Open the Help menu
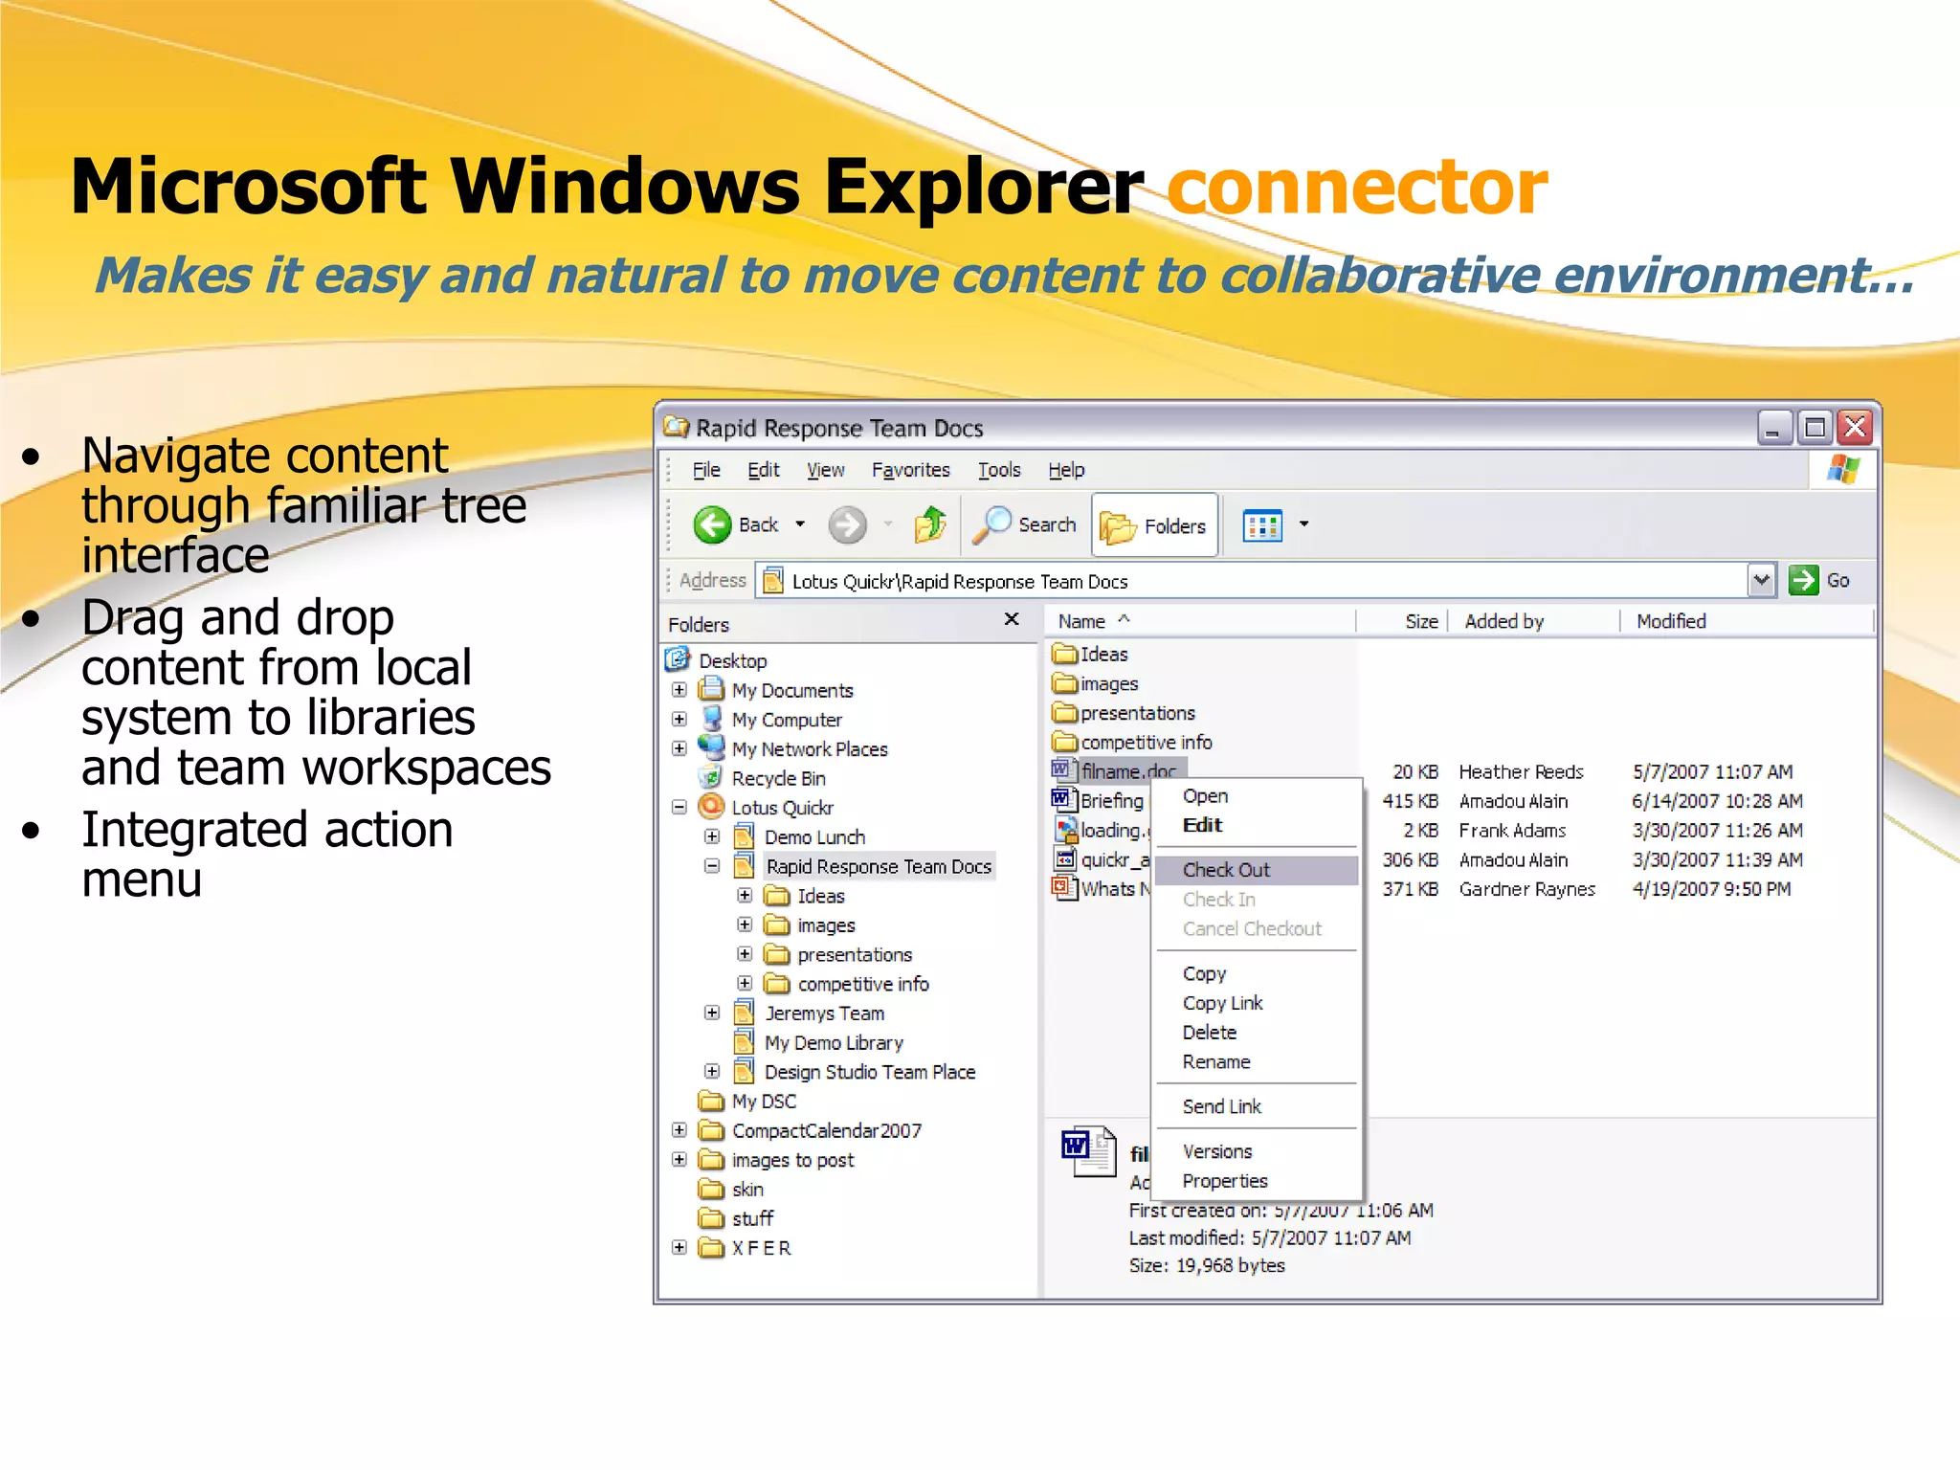 [x=1066, y=470]
